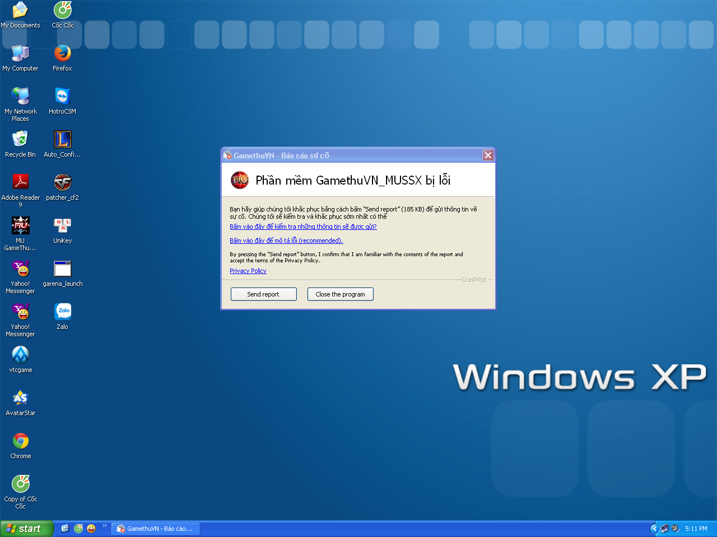The width and height of the screenshot is (717, 537).
Task: Select the Chrome desktop icon
Action: (x=20, y=445)
